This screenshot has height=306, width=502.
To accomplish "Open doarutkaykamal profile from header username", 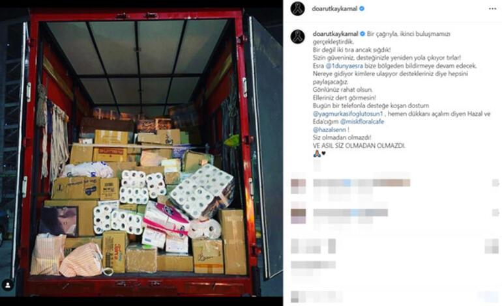I will (334, 9).
